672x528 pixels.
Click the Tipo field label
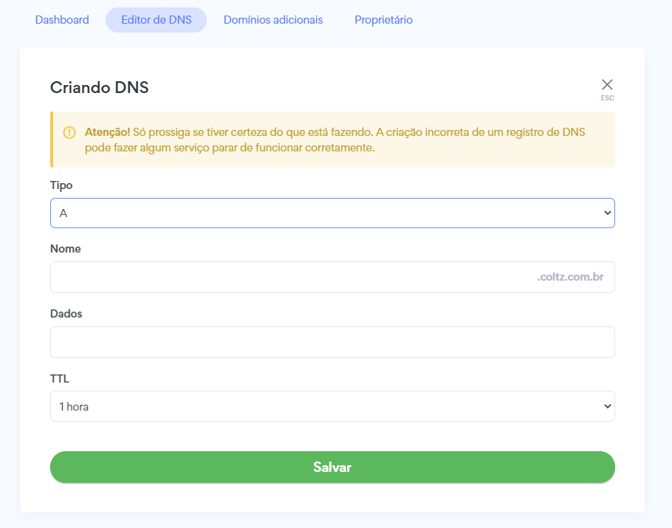[x=61, y=185]
